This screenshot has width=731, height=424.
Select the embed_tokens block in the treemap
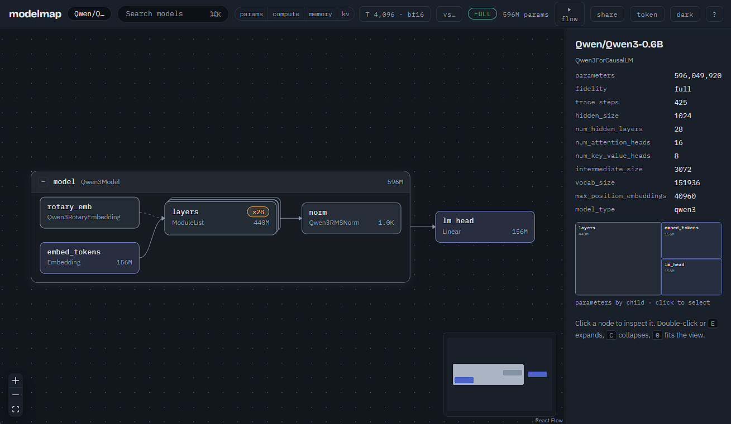point(691,240)
